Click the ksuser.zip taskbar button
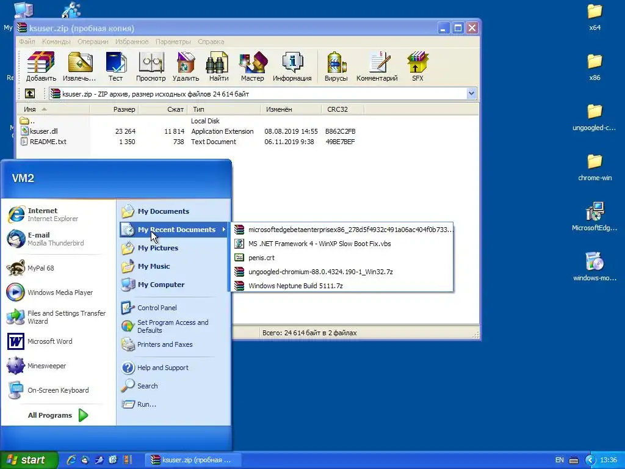 [x=192, y=460]
